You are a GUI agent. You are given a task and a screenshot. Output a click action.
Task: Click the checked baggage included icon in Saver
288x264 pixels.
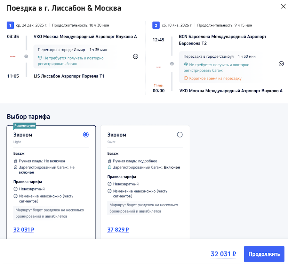[109, 167]
